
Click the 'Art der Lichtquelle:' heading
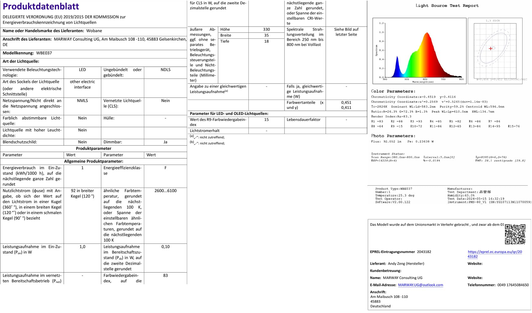21,61
